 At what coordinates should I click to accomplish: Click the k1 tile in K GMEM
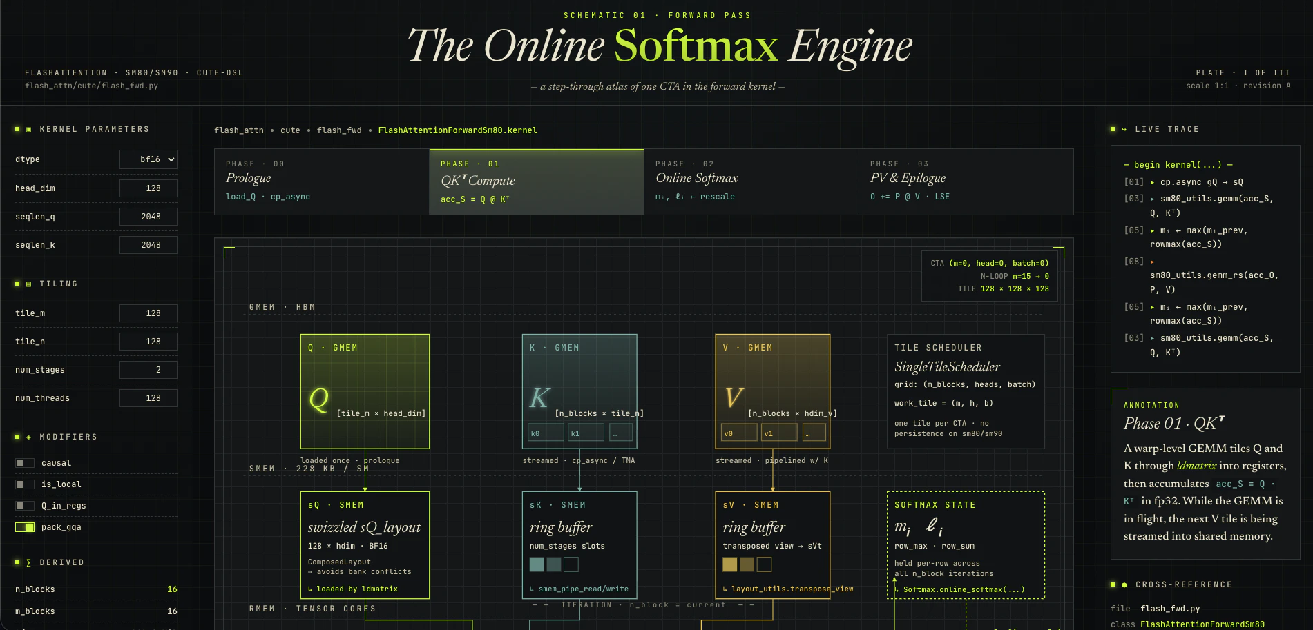pyautogui.click(x=586, y=433)
